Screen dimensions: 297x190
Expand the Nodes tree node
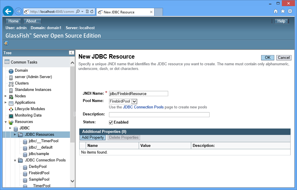tap(6, 96)
